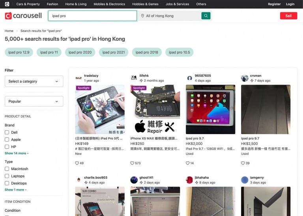
Task: Check the Dell brand checkbox
Action: pyautogui.click(x=7, y=133)
